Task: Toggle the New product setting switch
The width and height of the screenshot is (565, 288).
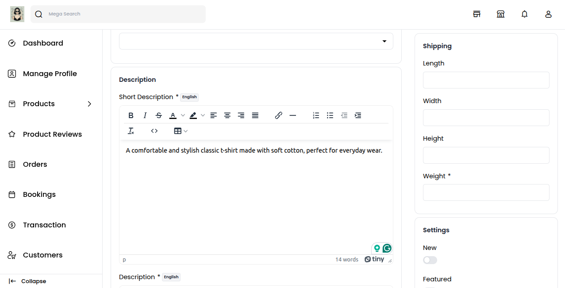Action: point(430,260)
